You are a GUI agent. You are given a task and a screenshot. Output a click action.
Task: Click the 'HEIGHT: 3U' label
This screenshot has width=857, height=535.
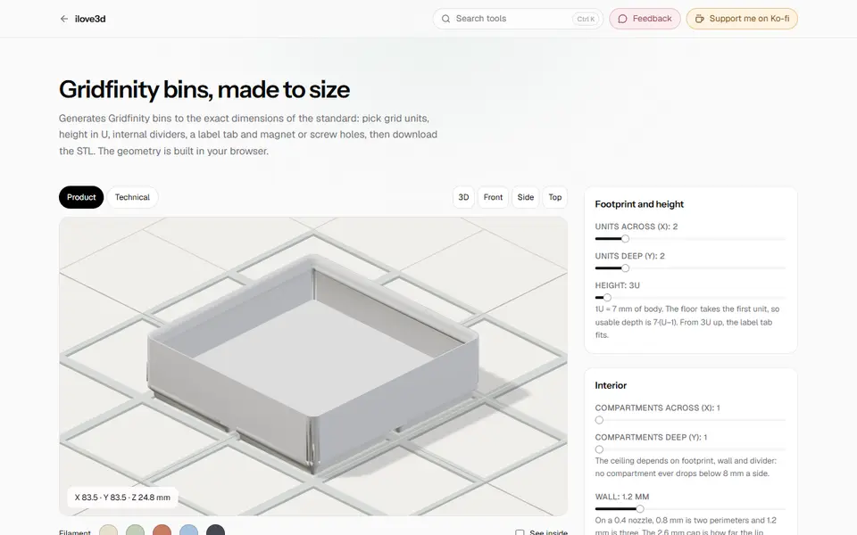click(617, 285)
